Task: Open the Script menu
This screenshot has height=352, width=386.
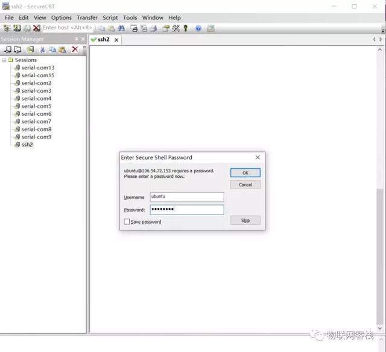Action: tap(110, 17)
